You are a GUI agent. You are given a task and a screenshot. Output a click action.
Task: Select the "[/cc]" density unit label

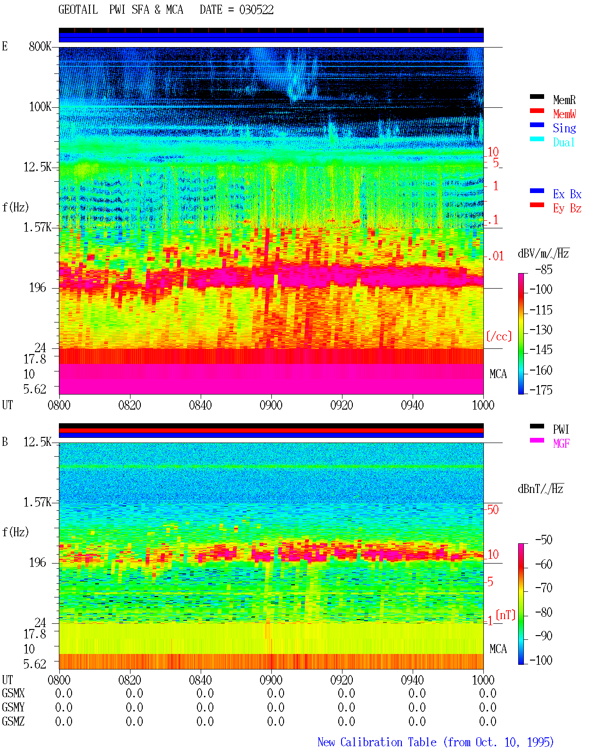click(x=499, y=336)
